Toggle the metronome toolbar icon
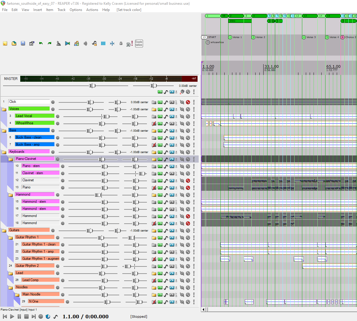The height and width of the screenshot is (321, 357). click(59, 43)
